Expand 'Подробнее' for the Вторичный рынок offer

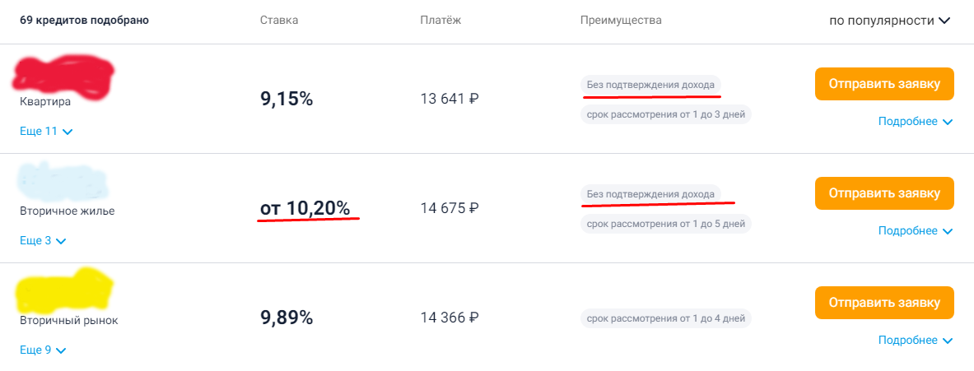pyautogui.click(x=915, y=341)
